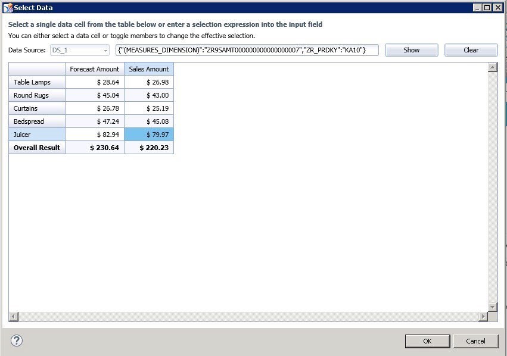Click the selection expression input field
Screen dimensions: 507x356
[x=247, y=50]
